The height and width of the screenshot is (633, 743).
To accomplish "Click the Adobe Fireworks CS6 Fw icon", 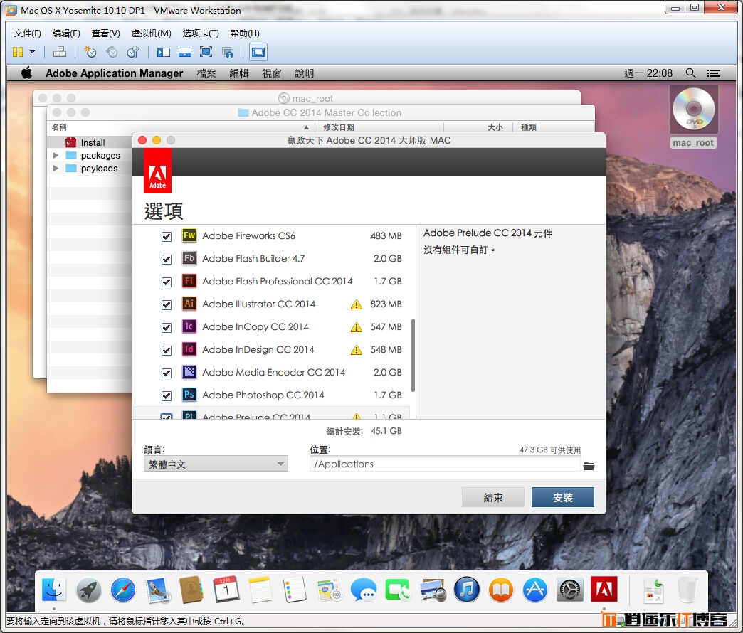I will 189,235.
